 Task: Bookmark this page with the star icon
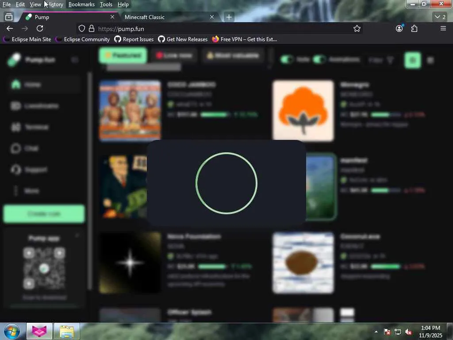click(x=357, y=28)
